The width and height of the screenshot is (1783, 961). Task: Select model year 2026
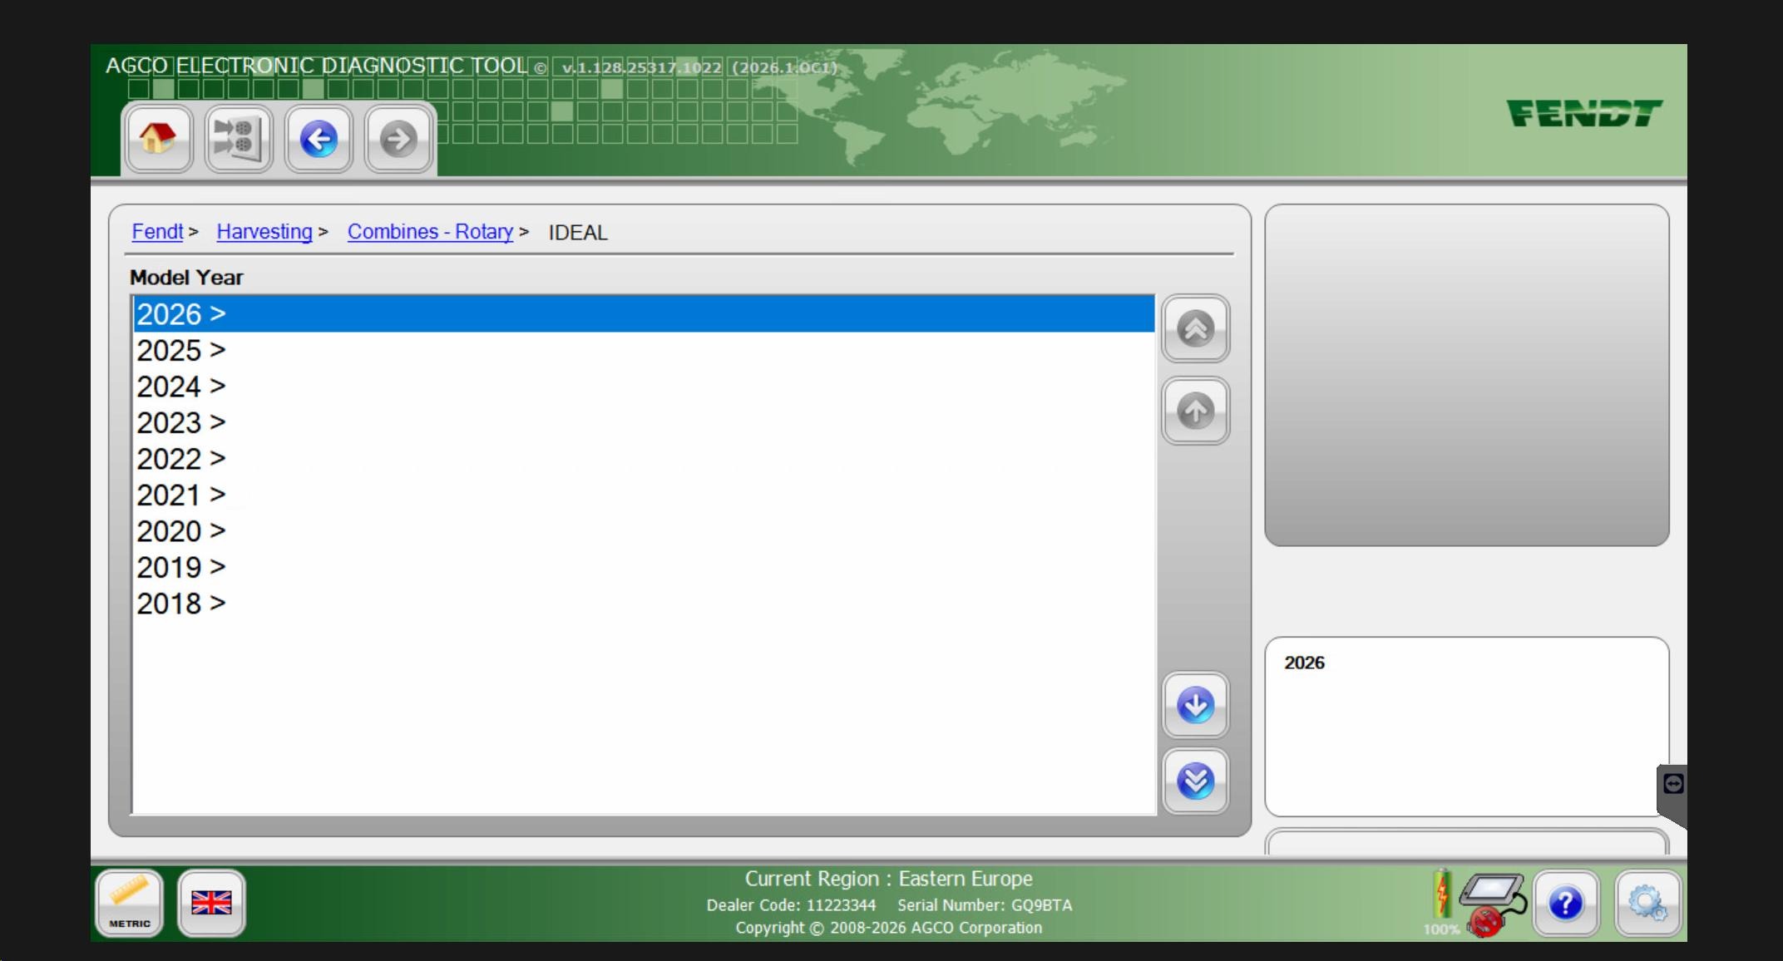click(x=644, y=314)
